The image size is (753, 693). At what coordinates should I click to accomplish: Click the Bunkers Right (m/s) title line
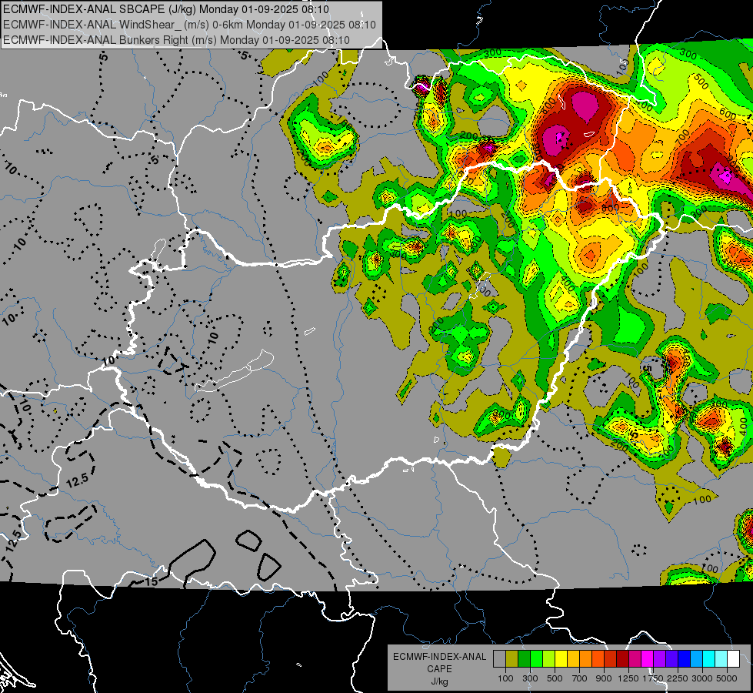(176, 40)
